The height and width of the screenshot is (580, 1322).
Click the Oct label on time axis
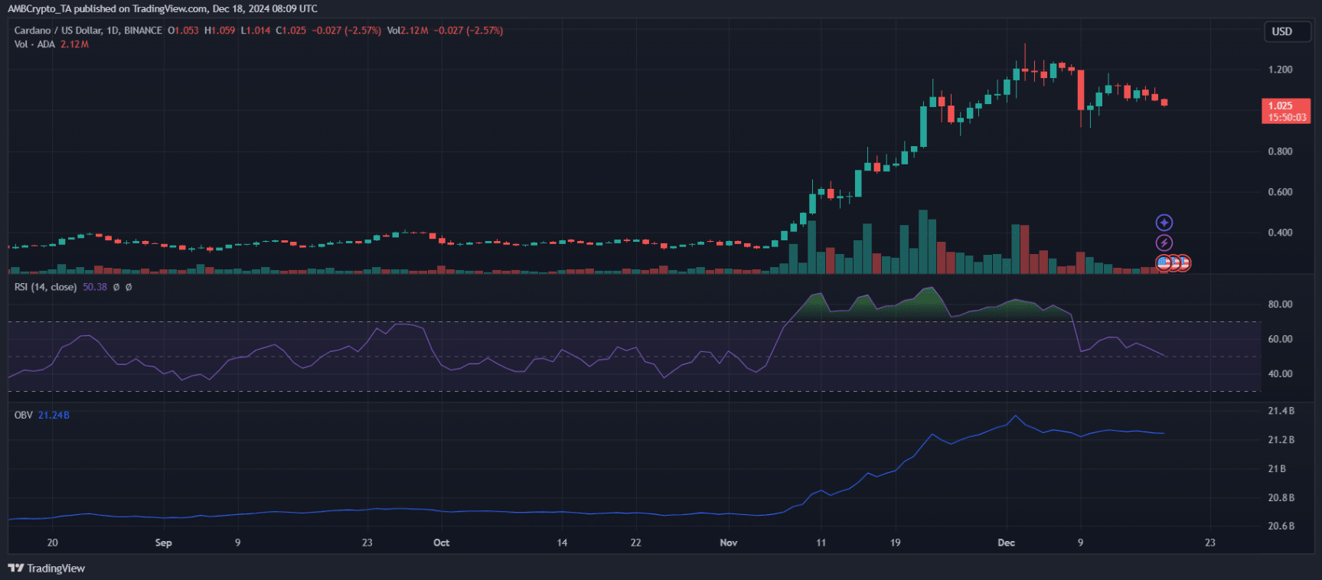pyautogui.click(x=441, y=543)
